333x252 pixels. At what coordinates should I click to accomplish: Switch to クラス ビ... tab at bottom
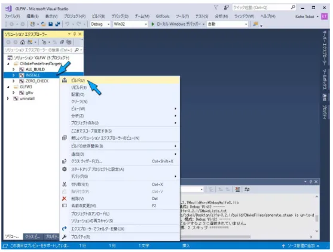[33, 236]
